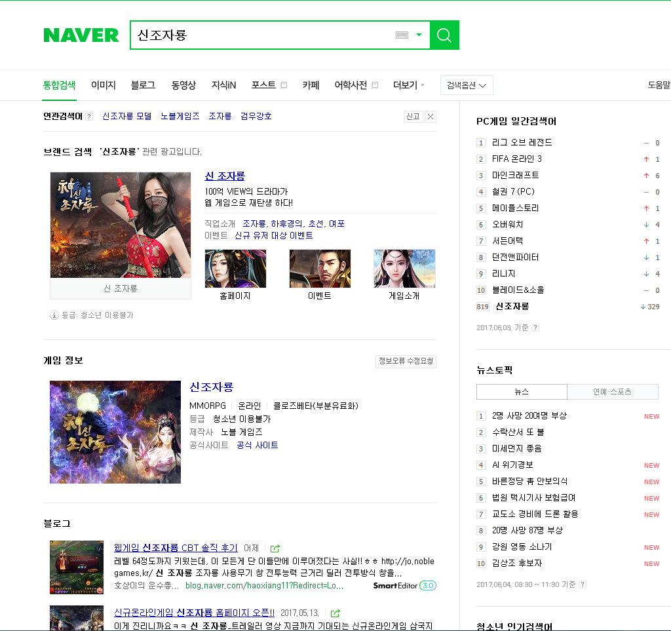Click the 도움말 link
The image size is (671, 631).
click(x=659, y=85)
